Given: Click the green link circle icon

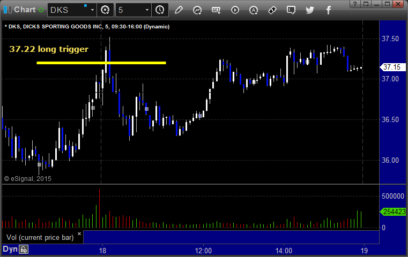Looking at the screenshot, I should [41, 10].
